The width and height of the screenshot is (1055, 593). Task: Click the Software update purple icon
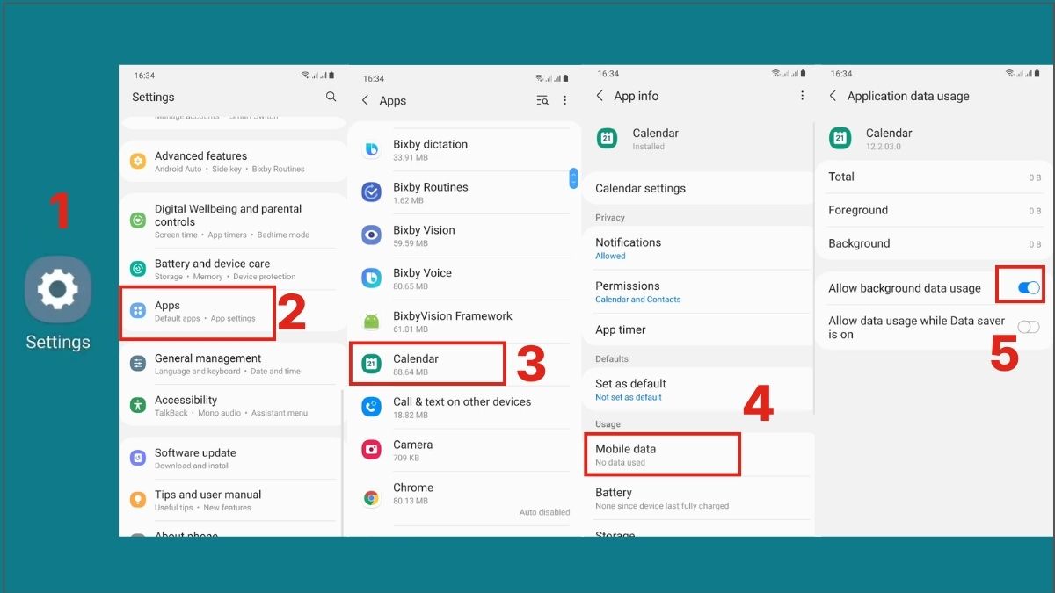click(138, 458)
